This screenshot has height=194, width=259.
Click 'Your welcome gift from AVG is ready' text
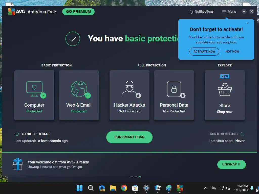pos(58,162)
